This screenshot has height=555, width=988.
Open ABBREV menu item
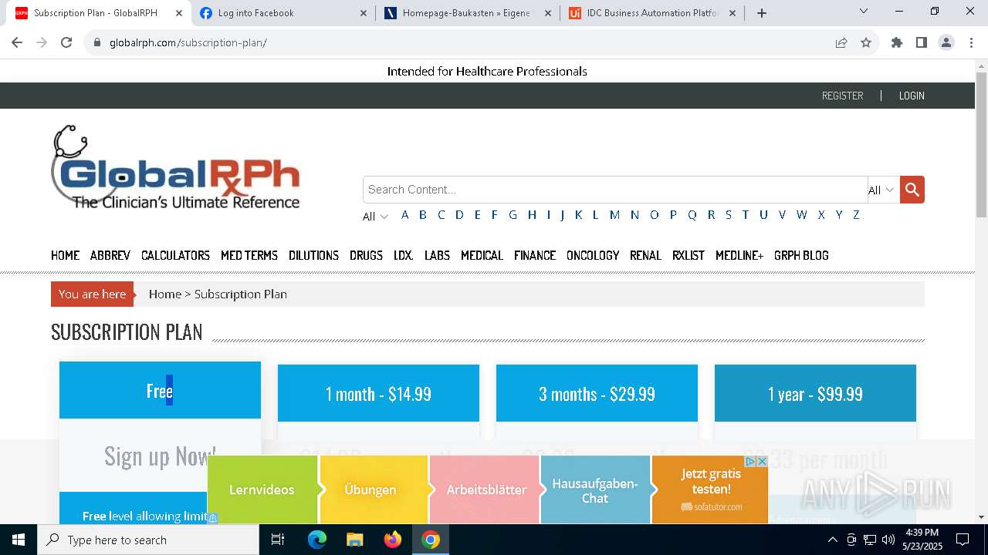[x=110, y=255]
